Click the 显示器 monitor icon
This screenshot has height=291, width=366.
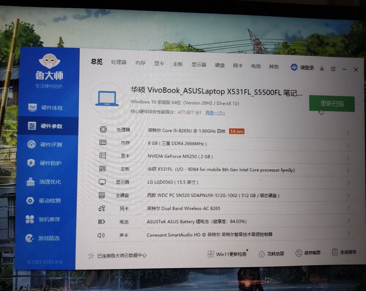pos(102,182)
